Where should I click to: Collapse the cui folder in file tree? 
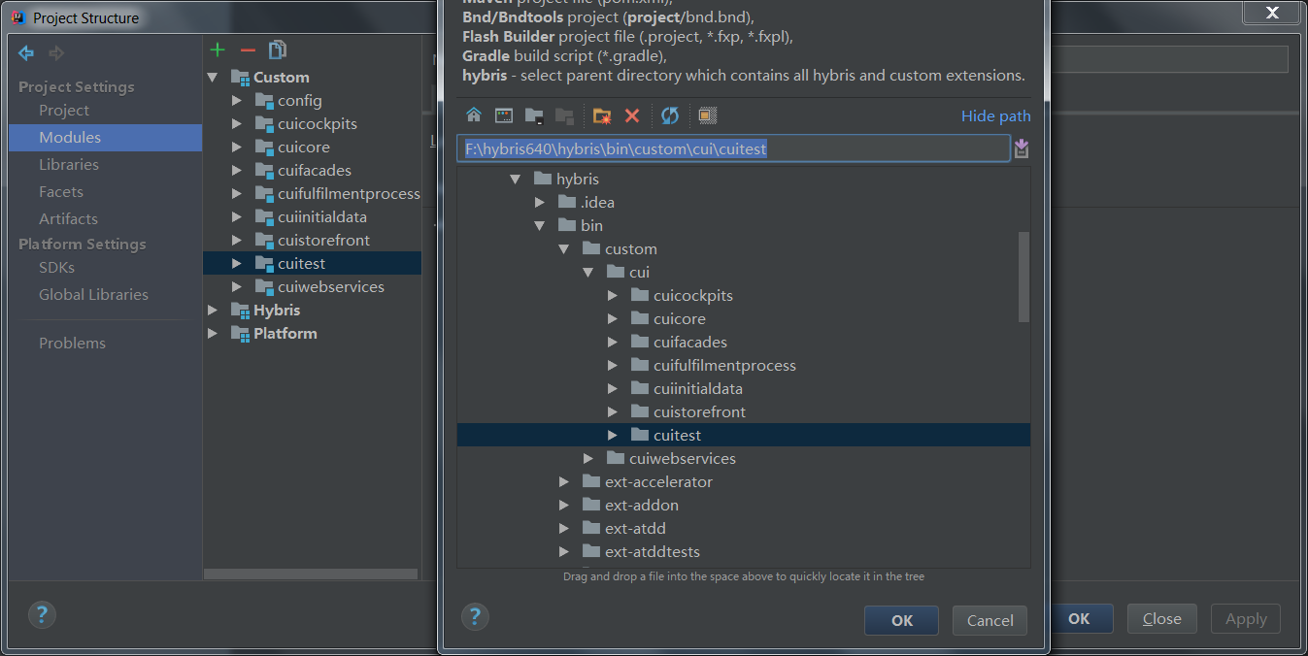[x=587, y=273]
